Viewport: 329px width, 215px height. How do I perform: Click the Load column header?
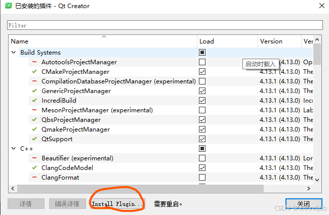[227, 41]
